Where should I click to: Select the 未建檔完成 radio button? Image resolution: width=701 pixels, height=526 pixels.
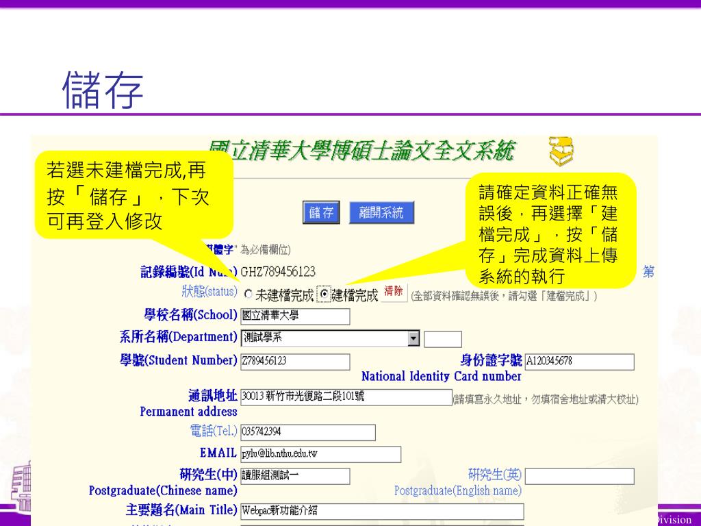click(x=248, y=295)
